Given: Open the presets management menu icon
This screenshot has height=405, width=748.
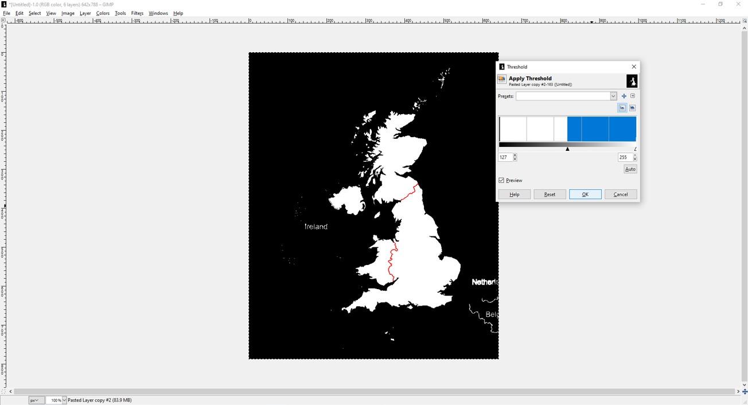Looking at the screenshot, I should pos(633,96).
